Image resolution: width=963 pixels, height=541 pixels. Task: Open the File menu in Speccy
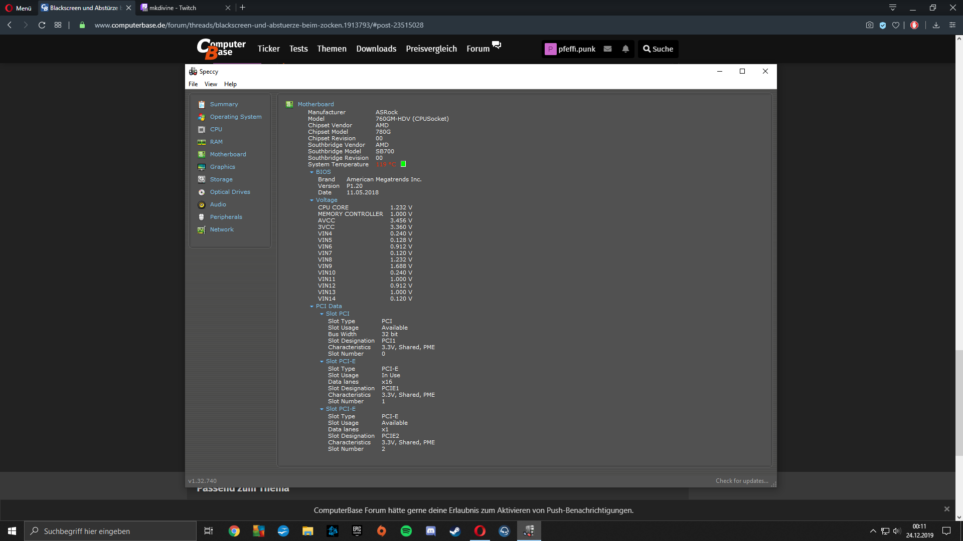point(193,84)
